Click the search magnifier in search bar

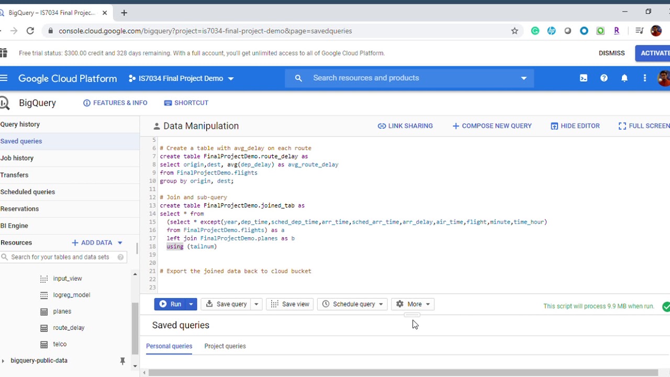[298, 78]
